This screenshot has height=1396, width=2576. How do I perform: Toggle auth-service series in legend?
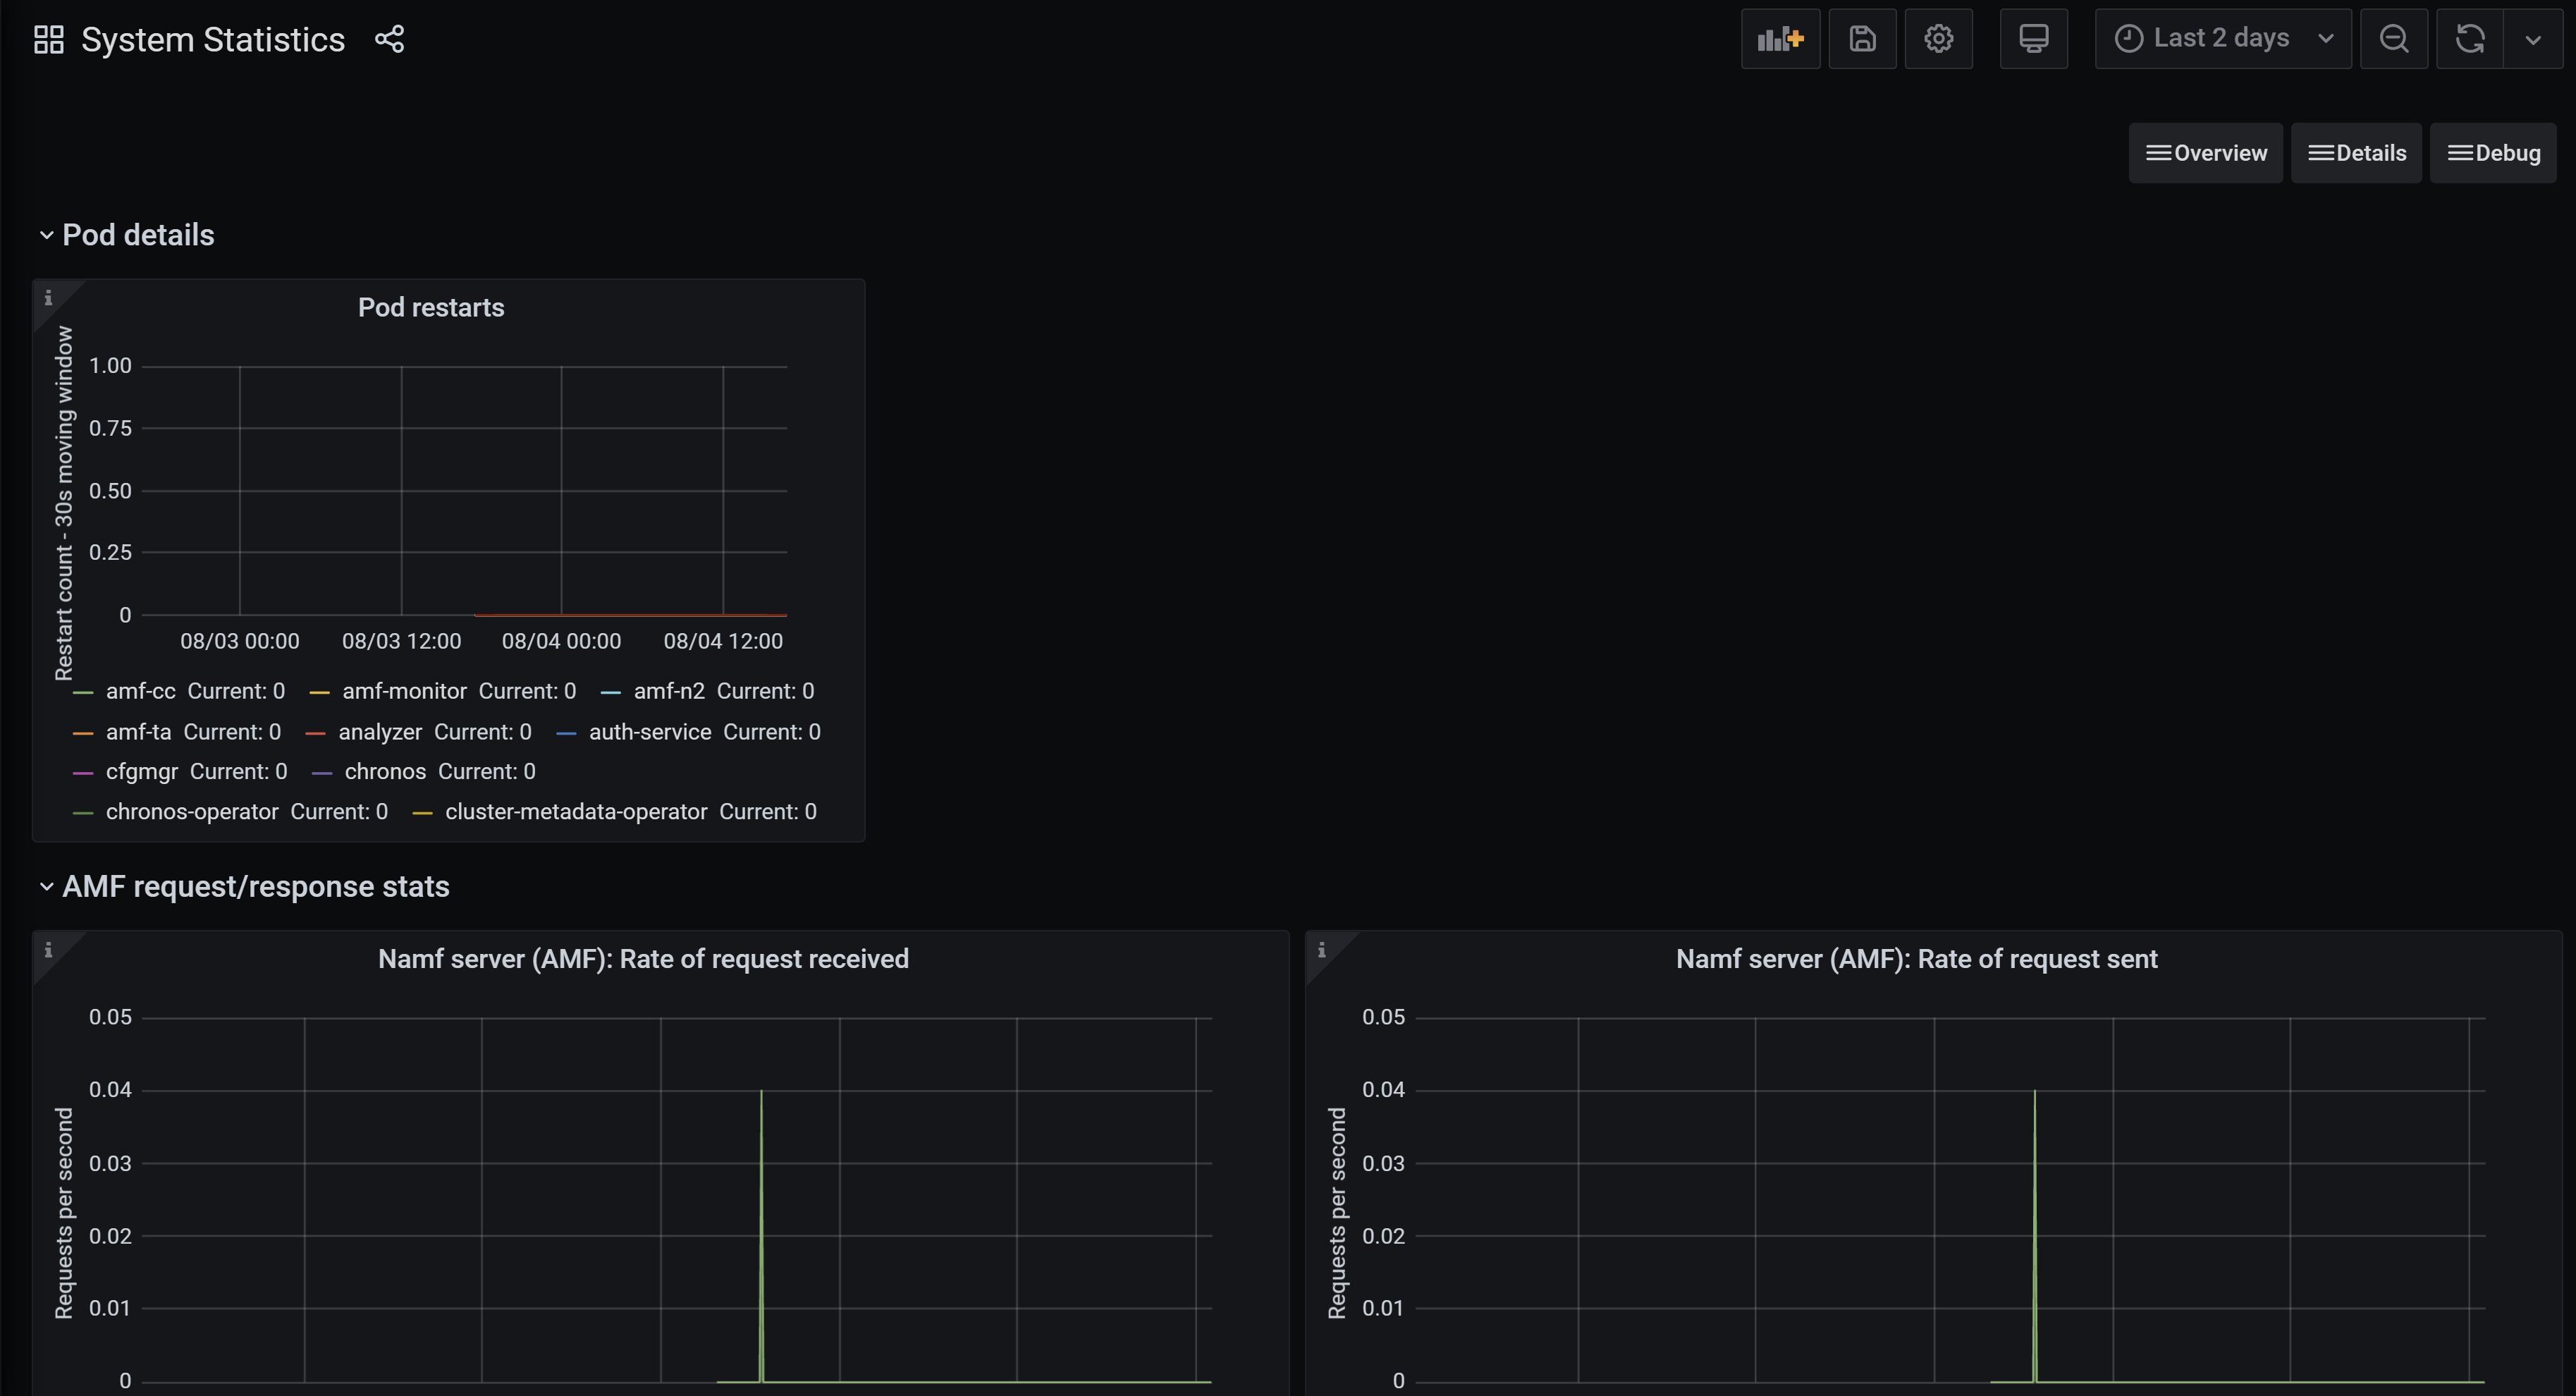coord(649,732)
